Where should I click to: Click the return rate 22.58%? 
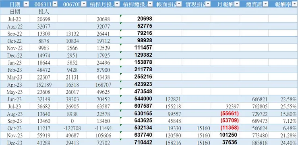[x=283, y=99]
